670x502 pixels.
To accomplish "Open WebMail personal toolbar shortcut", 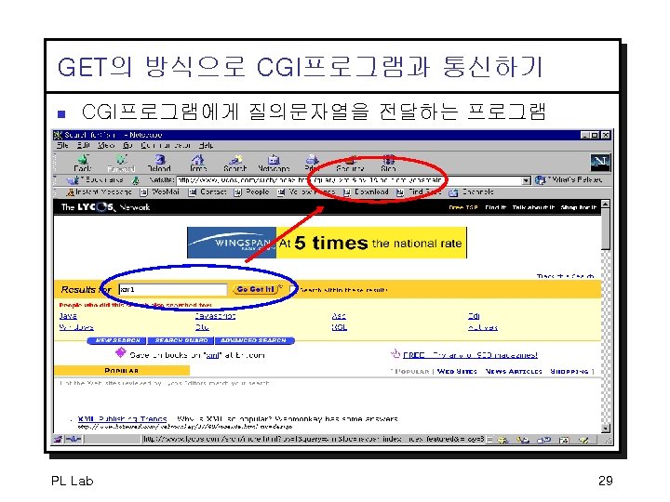I will pyautogui.click(x=159, y=192).
